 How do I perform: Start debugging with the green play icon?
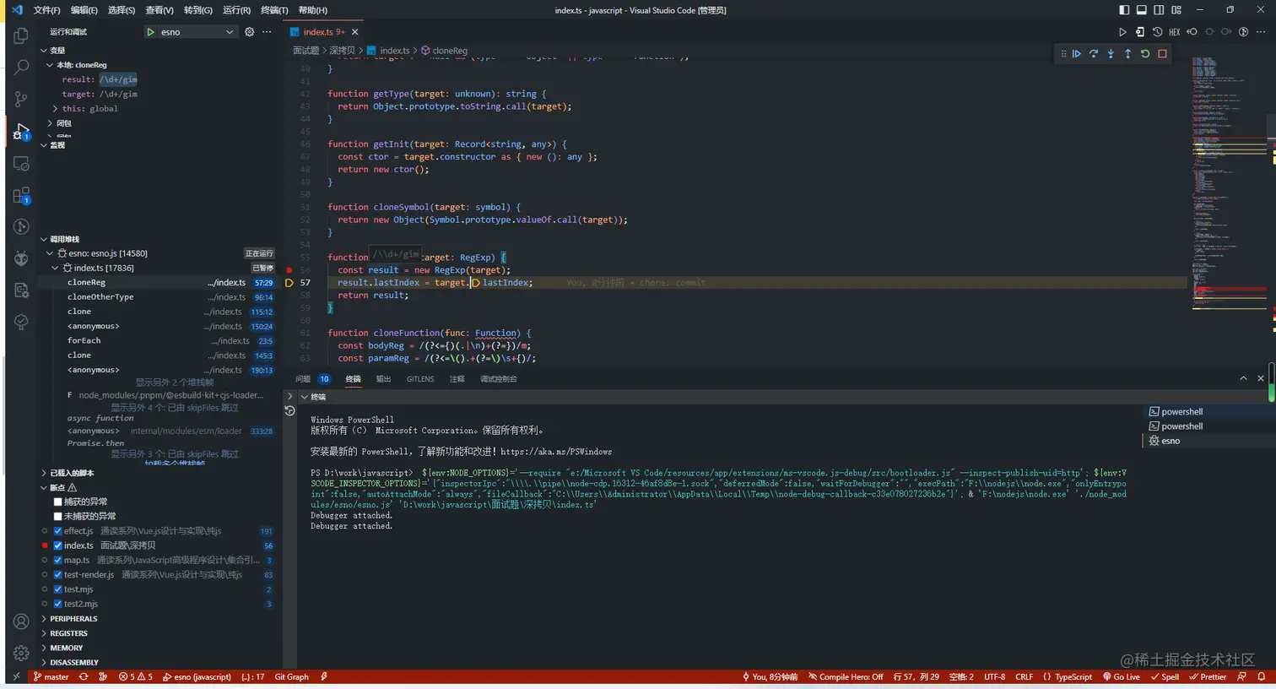tap(151, 32)
